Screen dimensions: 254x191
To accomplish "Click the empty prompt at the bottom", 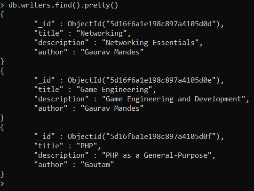I will [x=2, y=184].
